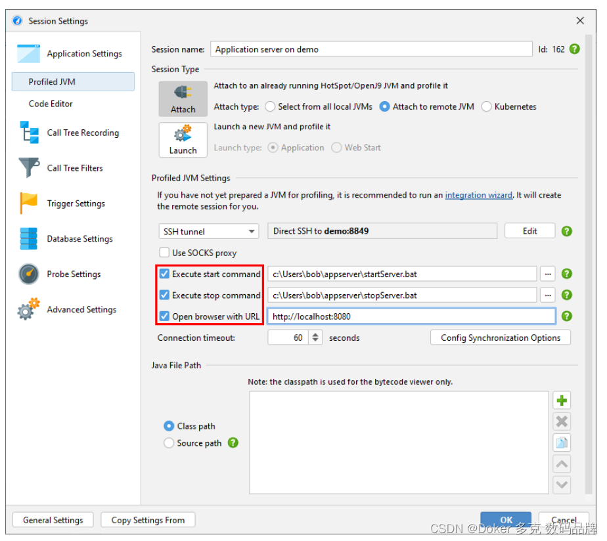
Task: Open the integration wizard link
Action: [479, 194]
